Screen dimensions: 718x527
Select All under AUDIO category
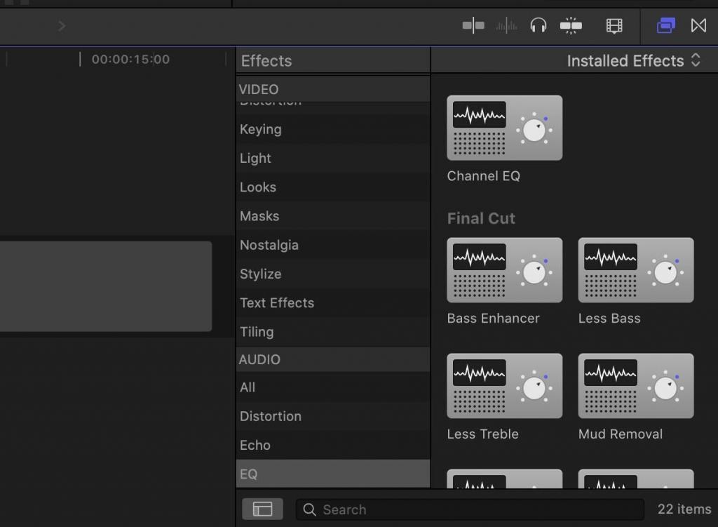(248, 387)
